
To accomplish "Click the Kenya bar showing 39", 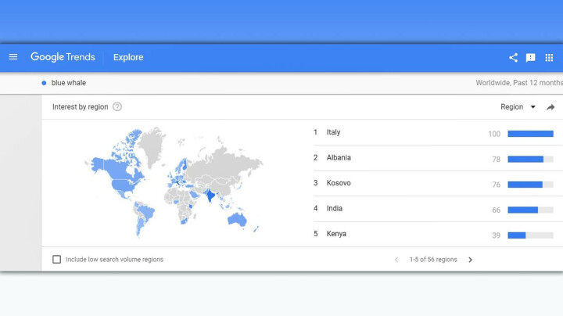I will coord(517,235).
